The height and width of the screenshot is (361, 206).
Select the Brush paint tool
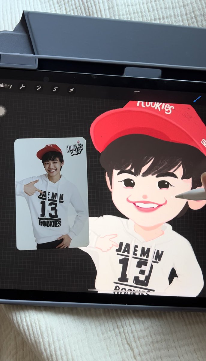click(x=197, y=99)
